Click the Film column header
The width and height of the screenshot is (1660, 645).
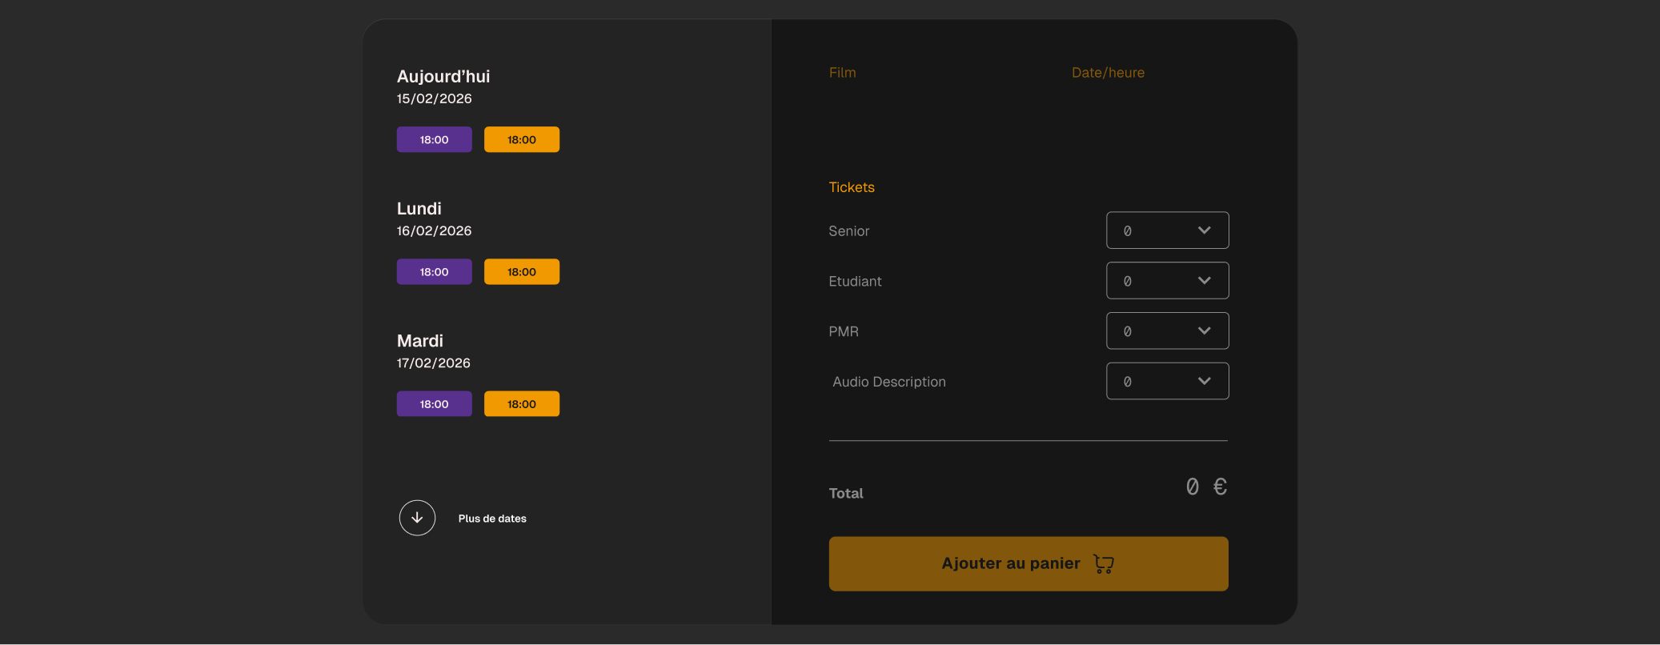(842, 73)
